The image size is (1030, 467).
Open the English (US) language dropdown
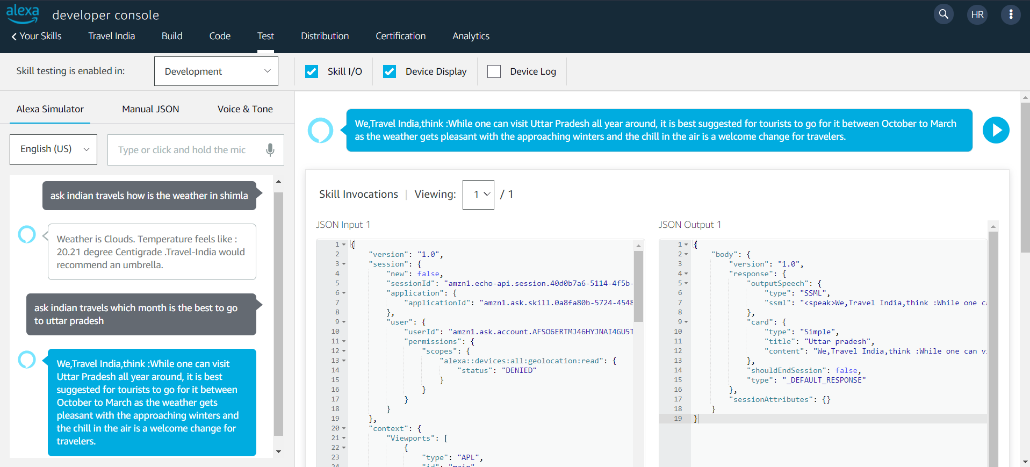tap(53, 149)
